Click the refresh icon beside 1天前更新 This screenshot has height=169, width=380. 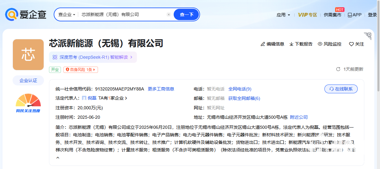tap(338, 69)
